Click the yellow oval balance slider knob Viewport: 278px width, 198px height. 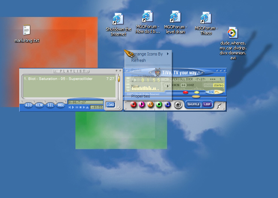point(197,92)
